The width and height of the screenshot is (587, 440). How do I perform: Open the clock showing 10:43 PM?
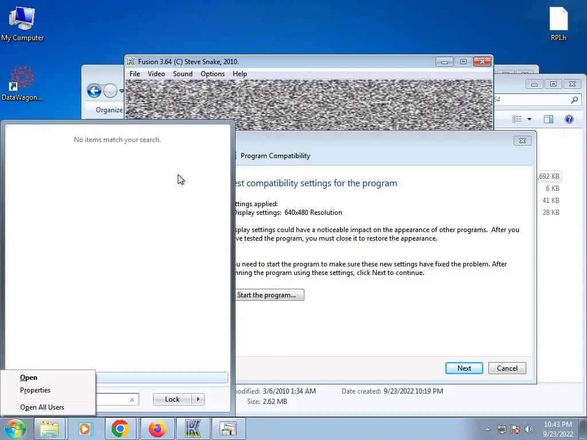(558, 429)
